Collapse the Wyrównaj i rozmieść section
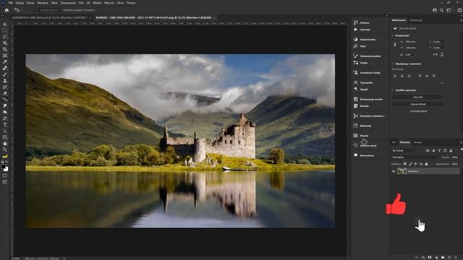 [x=393, y=64]
